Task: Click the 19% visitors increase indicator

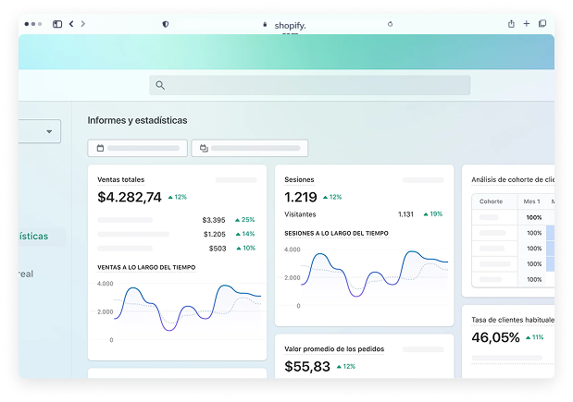Action: [x=433, y=213]
